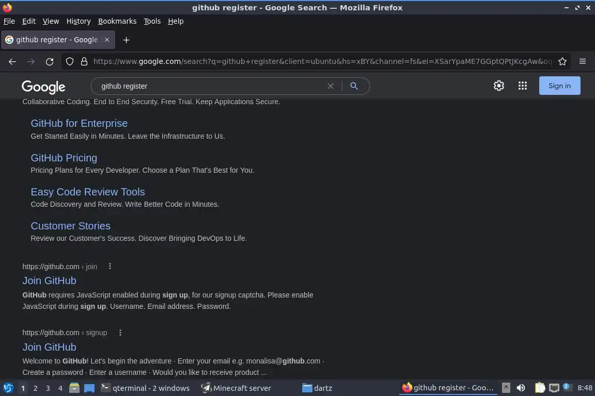
Task: Open options menu for github.com join result
Action: coord(110,267)
